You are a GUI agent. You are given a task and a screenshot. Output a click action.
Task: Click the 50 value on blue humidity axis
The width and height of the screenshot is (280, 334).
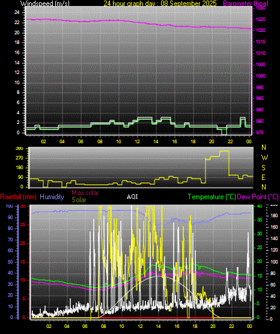[10, 262]
